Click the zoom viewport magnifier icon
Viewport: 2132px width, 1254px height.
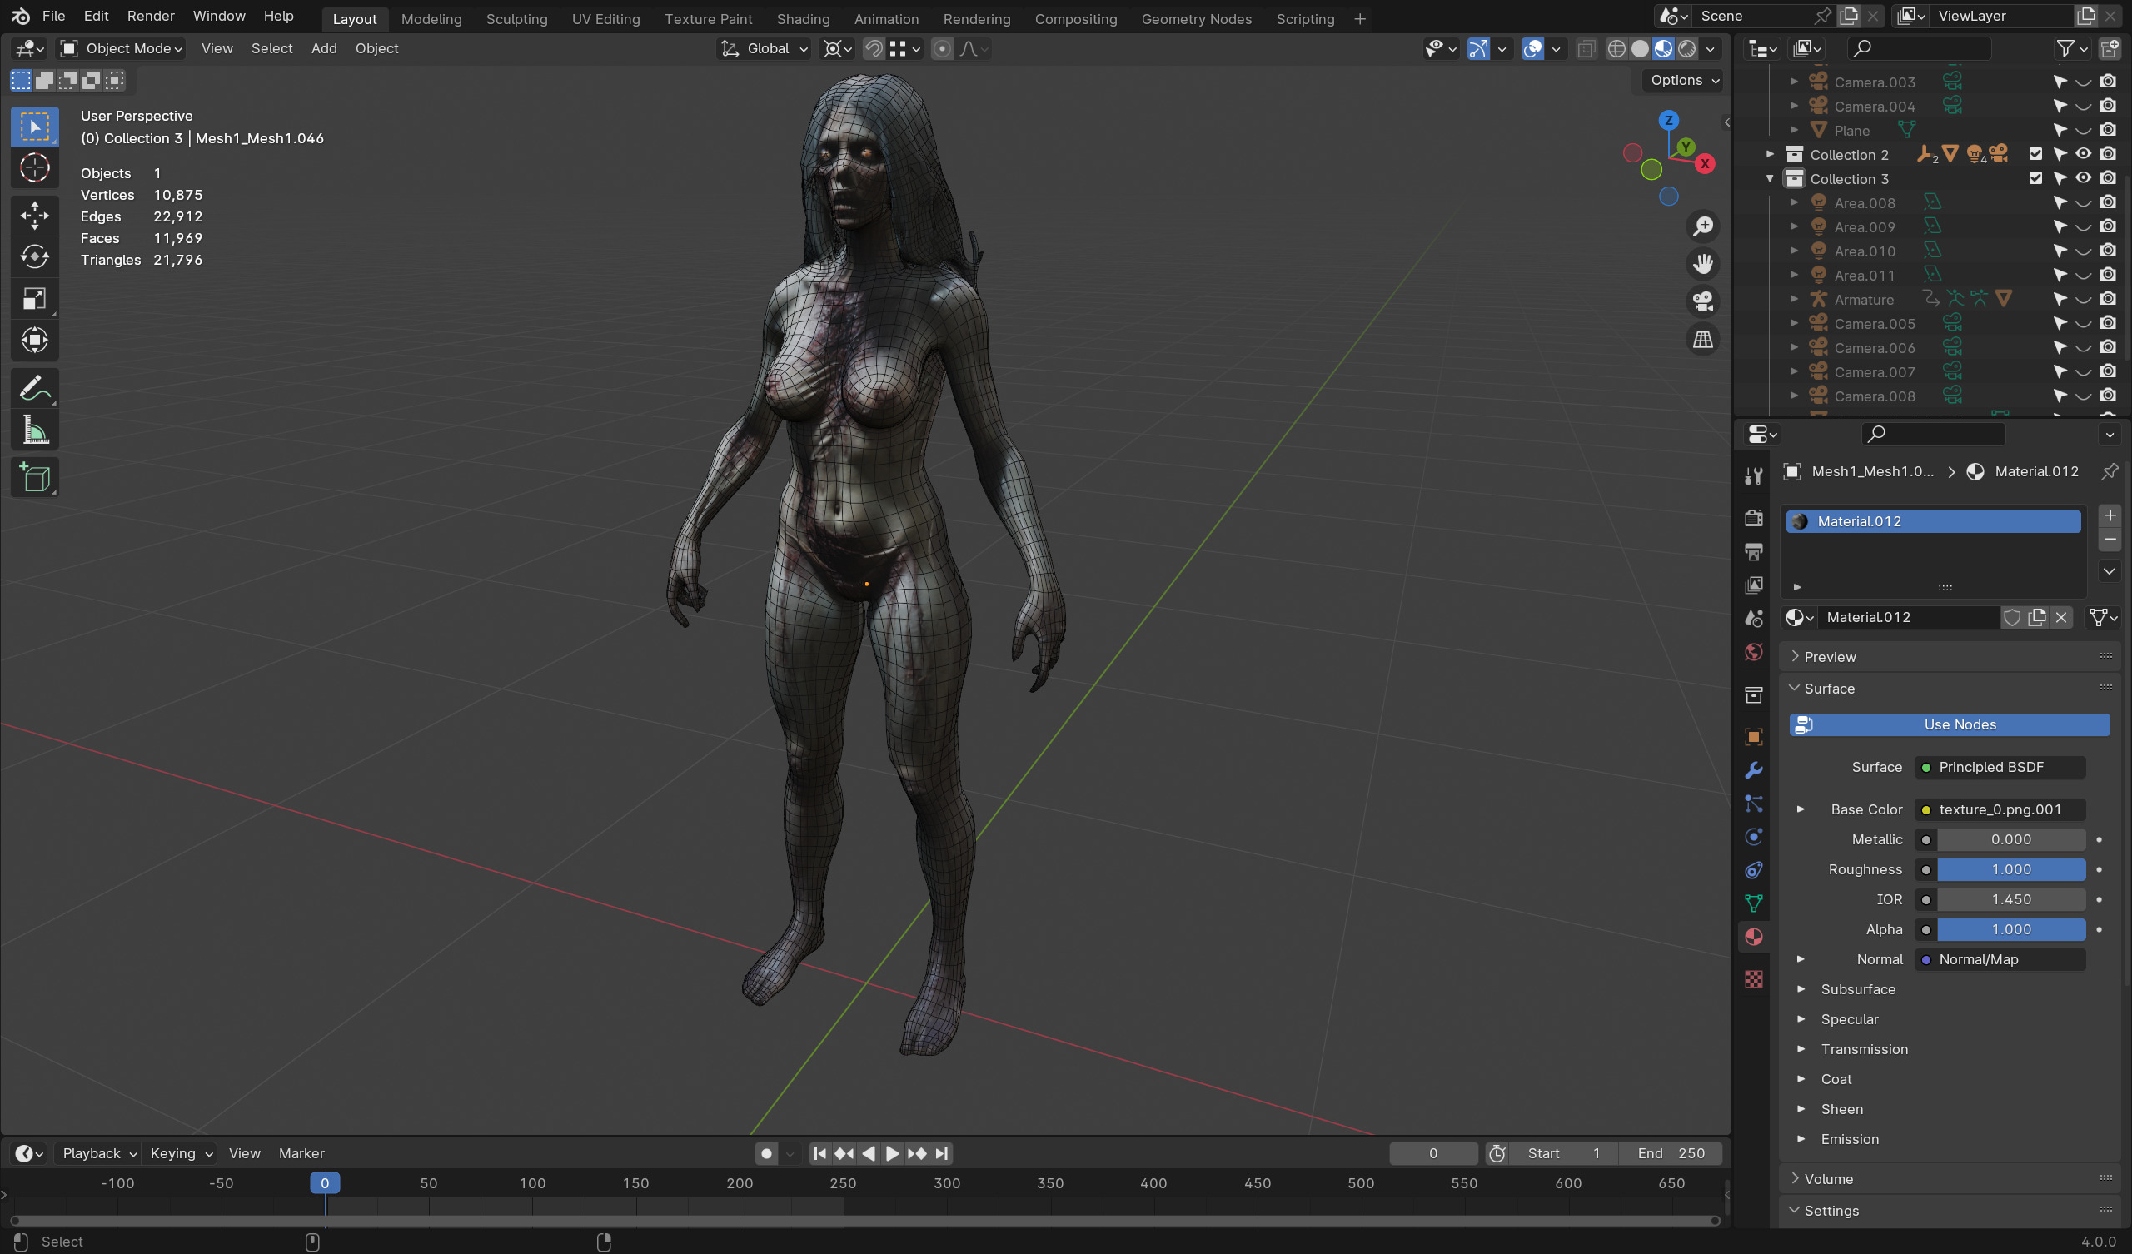pos(1702,226)
